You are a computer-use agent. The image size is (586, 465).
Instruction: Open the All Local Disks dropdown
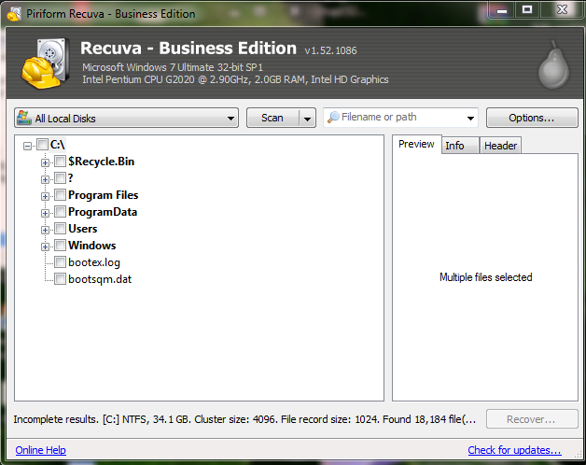tap(126, 118)
